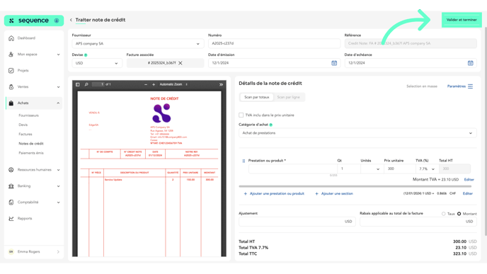Click the Ressources humaines icon
The image size is (487, 274).
point(11,170)
